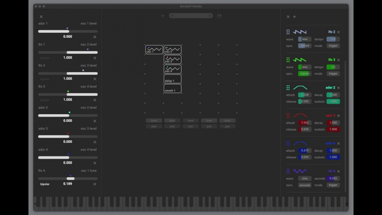The height and width of the screenshot is (215, 382).
Task: Change the lfo 2 tempo value
Action: coord(333,39)
